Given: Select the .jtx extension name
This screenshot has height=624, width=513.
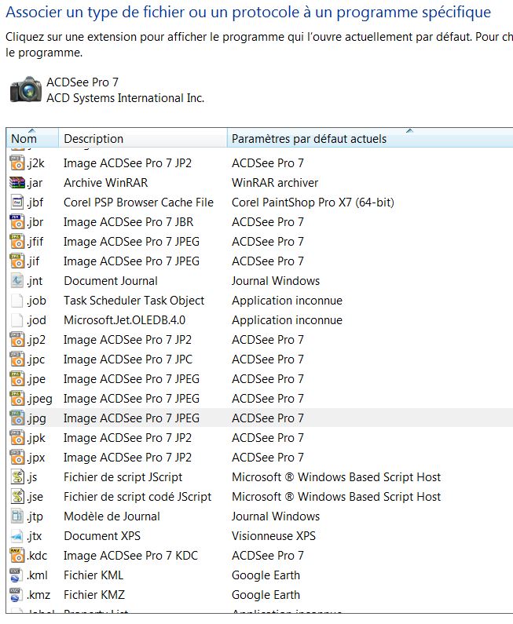Looking at the screenshot, I should pos(35,536).
